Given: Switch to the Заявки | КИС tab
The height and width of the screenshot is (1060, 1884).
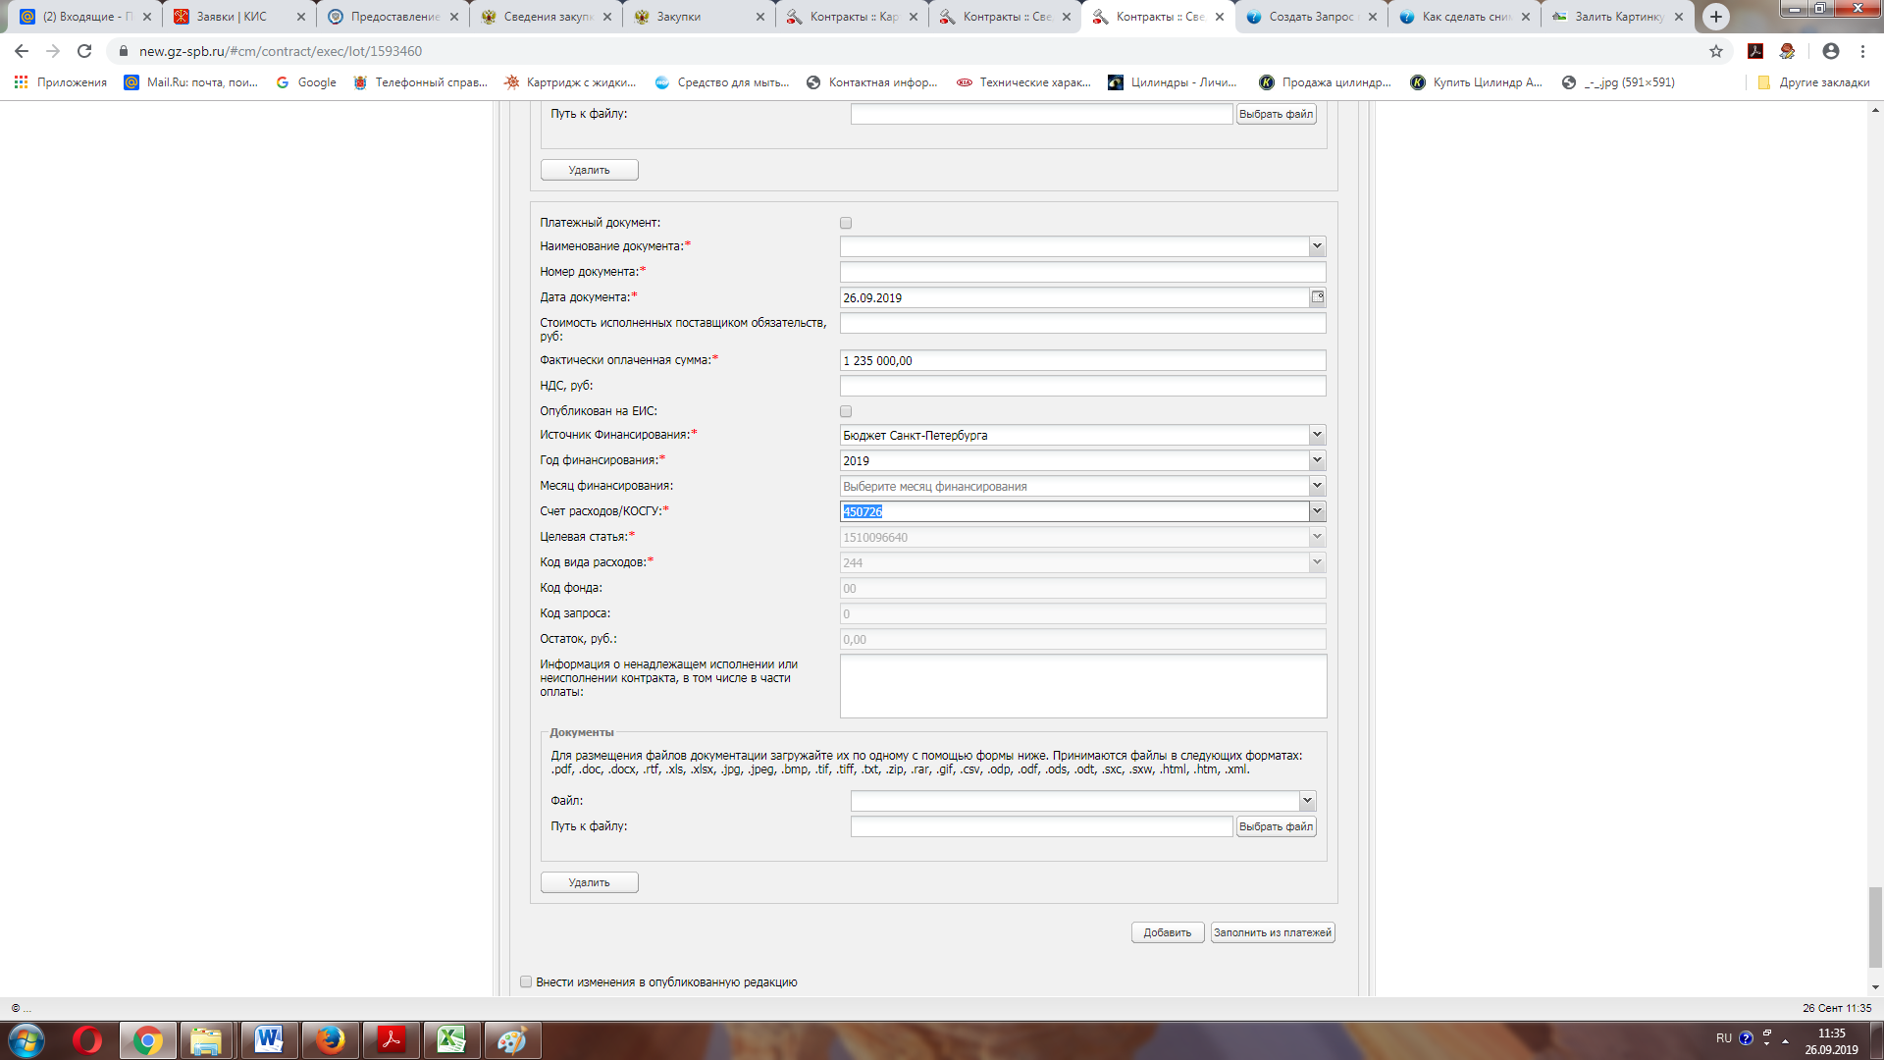Looking at the screenshot, I should 232,17.
